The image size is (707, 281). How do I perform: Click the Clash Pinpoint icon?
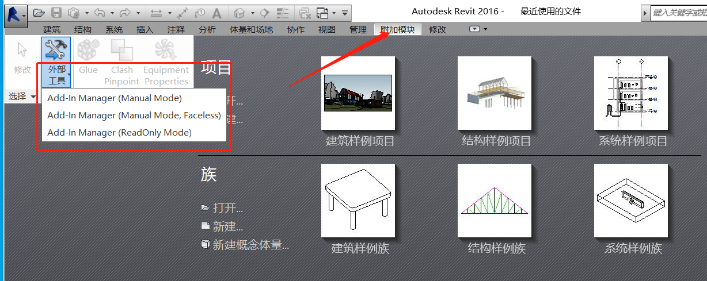point(122,50)
